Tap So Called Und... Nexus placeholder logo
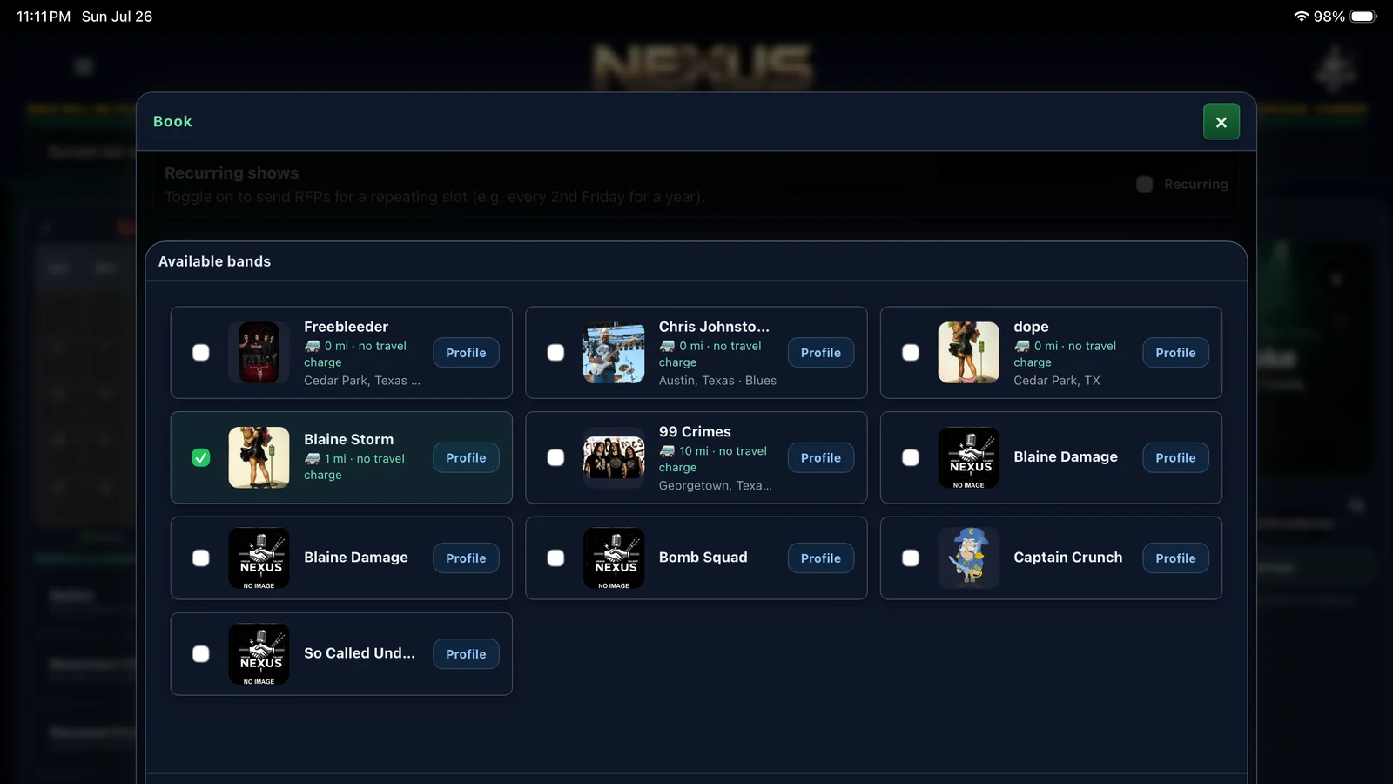1393x784 pixels. pyautogui.click(x=259, y=654)
